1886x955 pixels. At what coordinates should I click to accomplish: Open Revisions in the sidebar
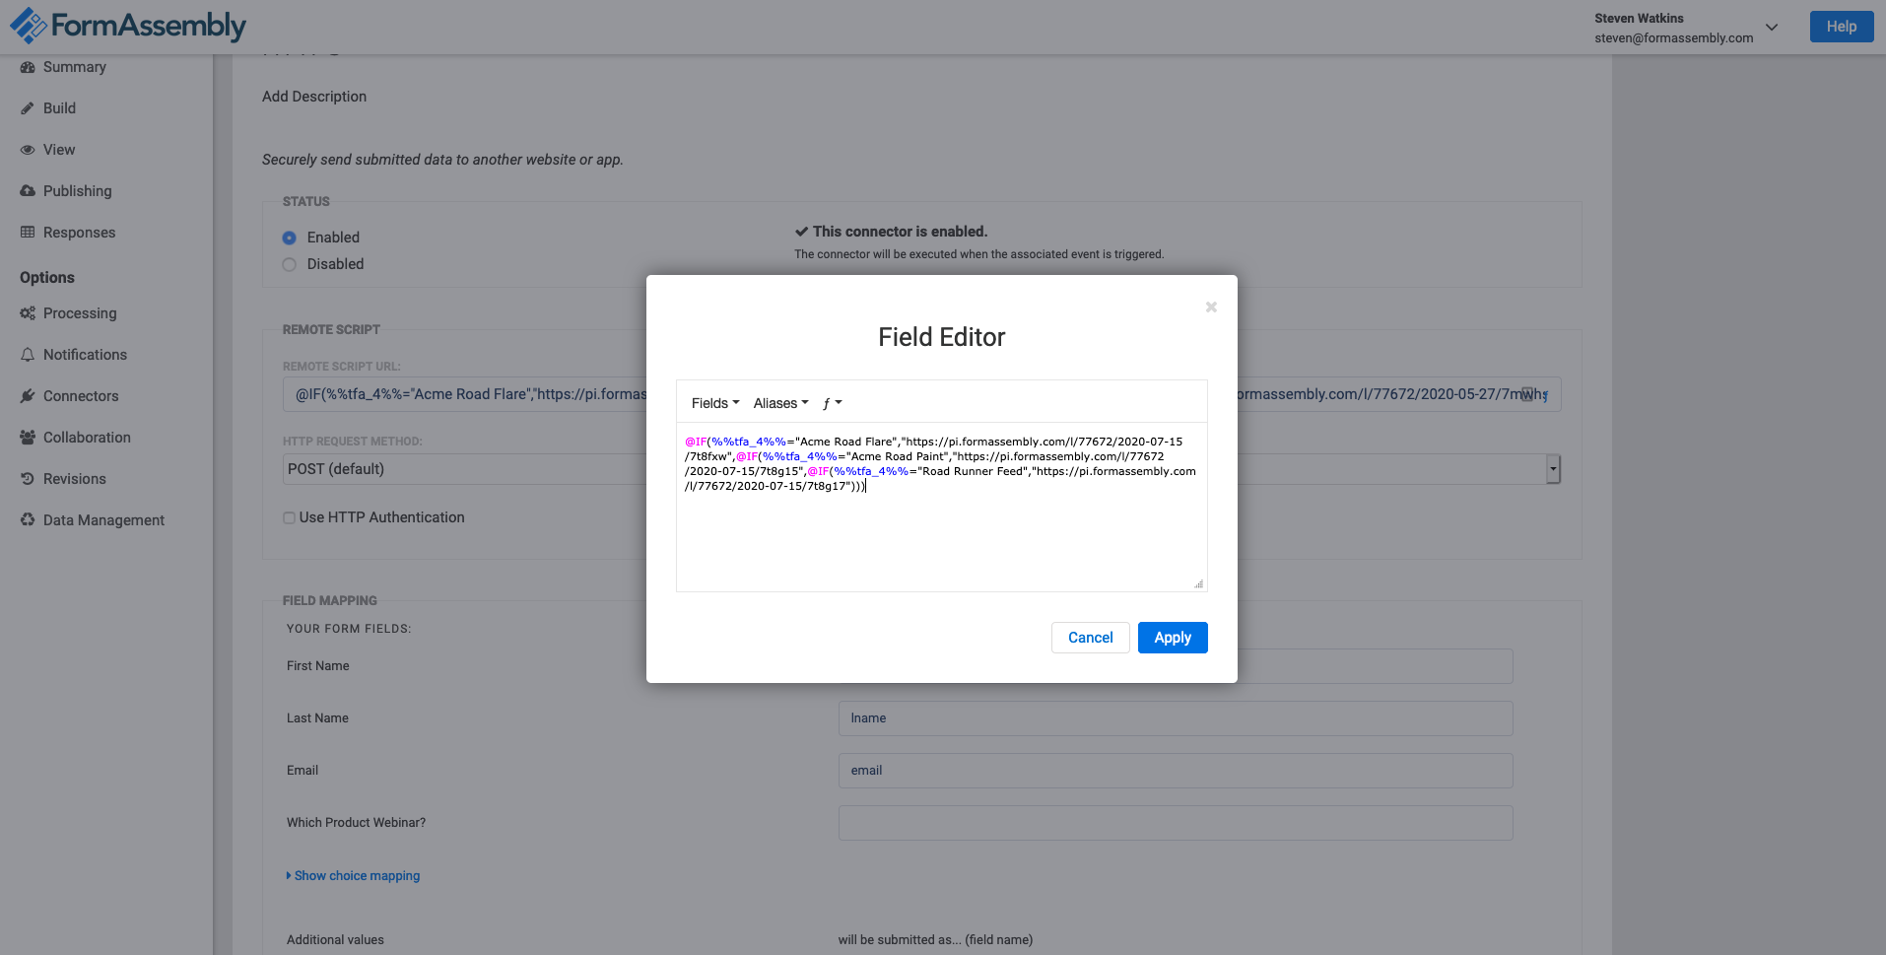(x=75, y=479)
